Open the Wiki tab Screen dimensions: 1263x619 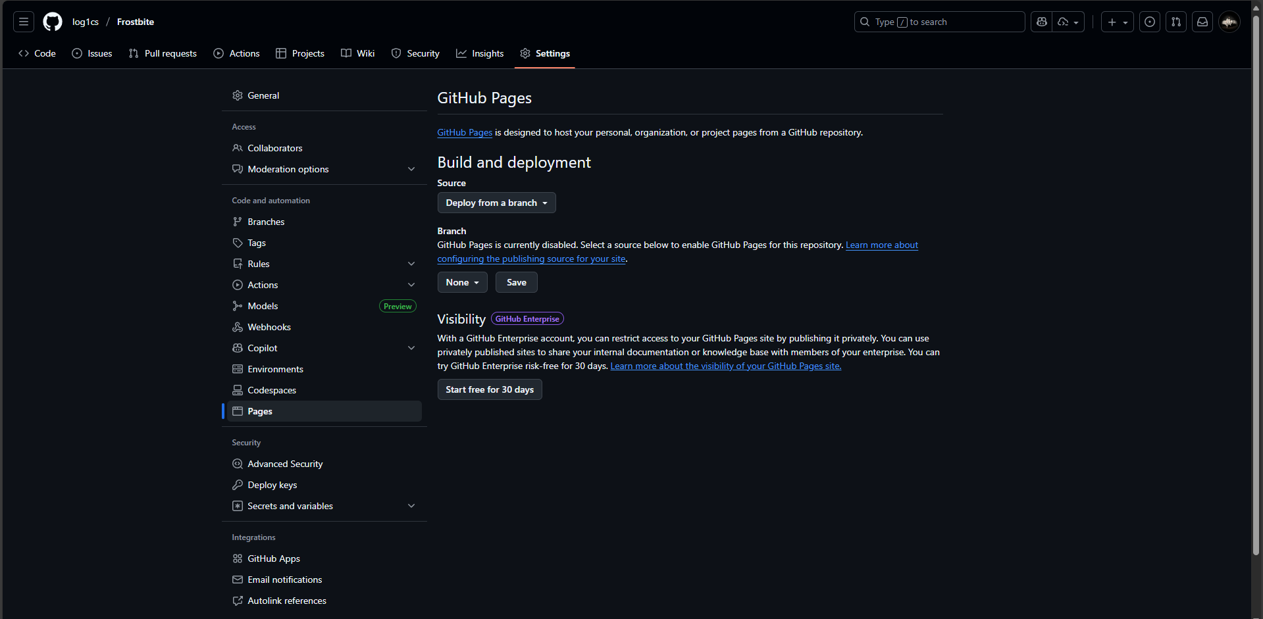click(358, 53)
